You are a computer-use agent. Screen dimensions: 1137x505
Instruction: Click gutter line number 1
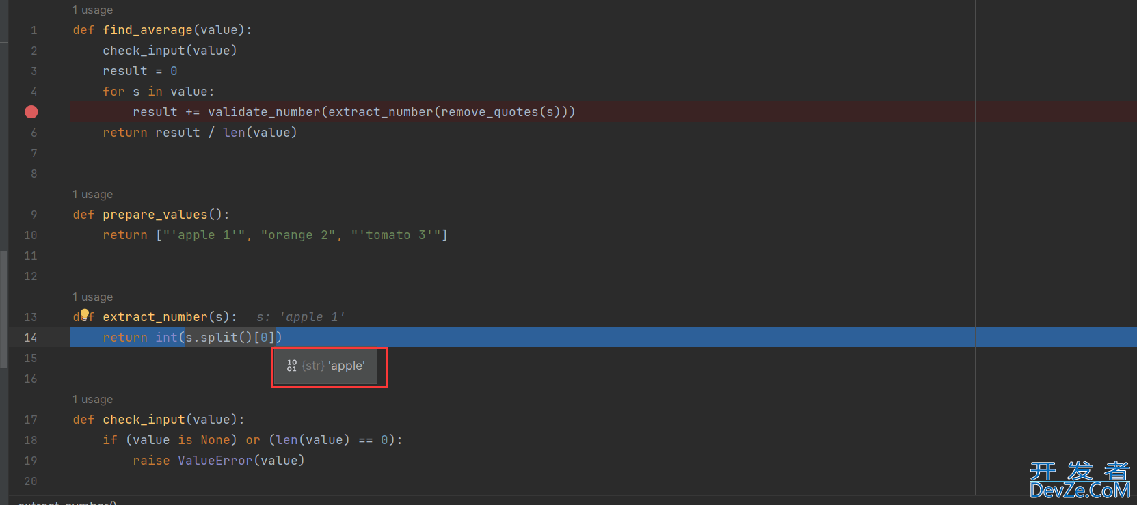[x=34, y=30]
